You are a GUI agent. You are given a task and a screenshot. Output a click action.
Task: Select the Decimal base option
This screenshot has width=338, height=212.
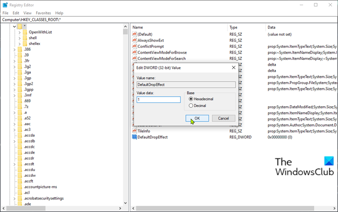[191, 106]
